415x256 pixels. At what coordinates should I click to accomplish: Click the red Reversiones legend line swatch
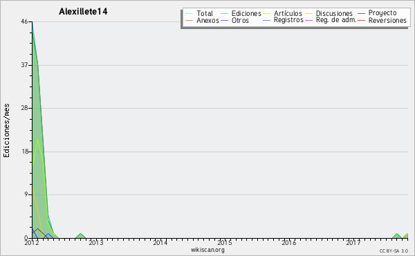click(x=361, y=20)
